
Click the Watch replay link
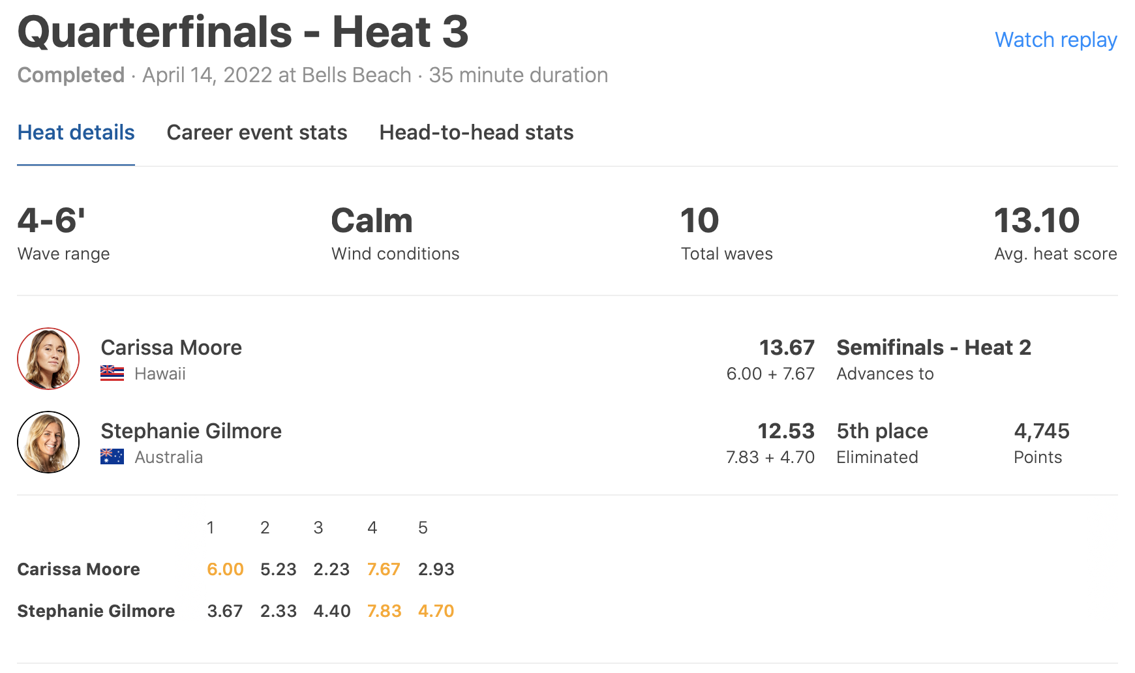[x=1055, y=40]
